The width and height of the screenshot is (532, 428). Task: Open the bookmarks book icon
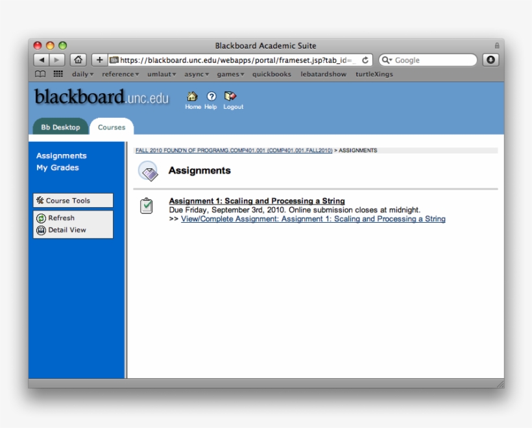[x=39, y=73]
